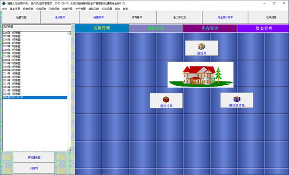Click the list scrollbar up arrow
The height and width of the screenshot is (175, 289).
coord(69,33)
